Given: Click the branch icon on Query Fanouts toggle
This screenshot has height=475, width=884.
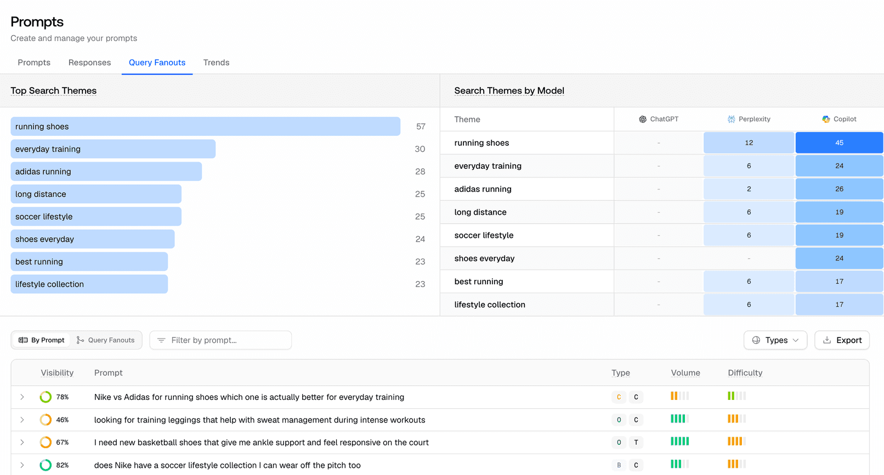Looking at the screenshot, I should 80,340.
